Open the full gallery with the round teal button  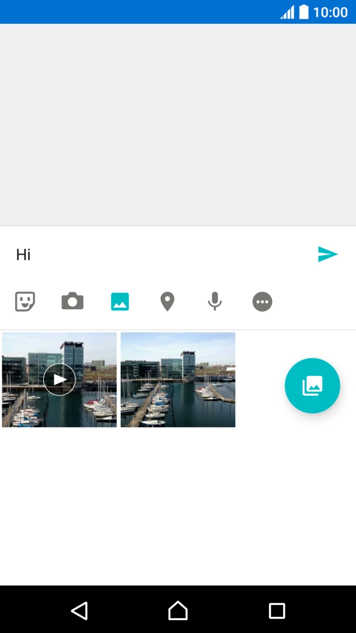click(x=313, y=386)
